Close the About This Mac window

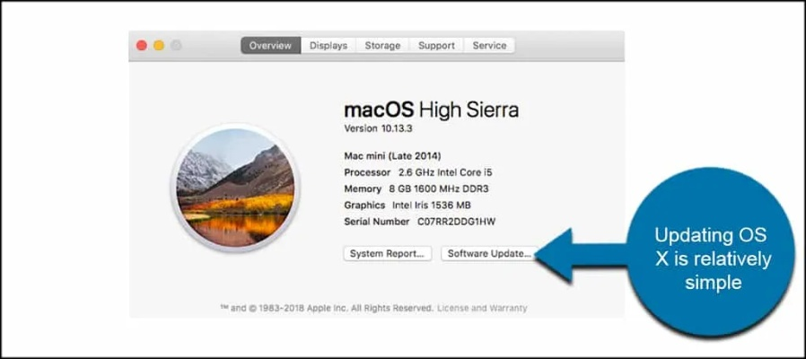point(141,46)
